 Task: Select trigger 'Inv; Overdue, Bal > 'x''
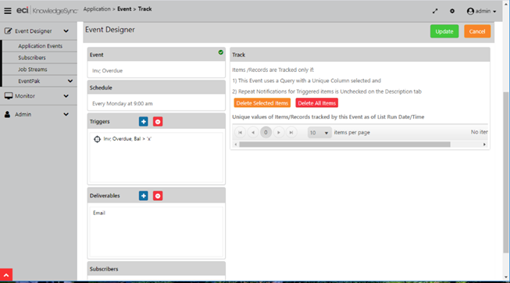coord(127,138)
